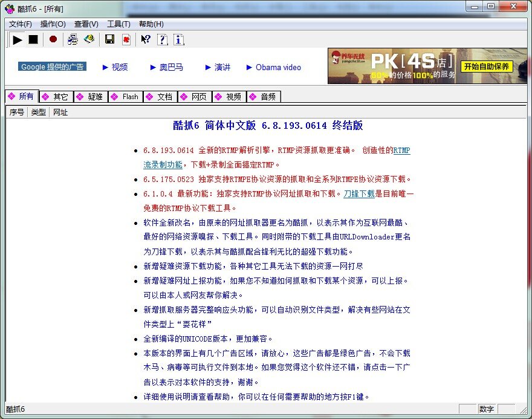Open the 刀锋下载 hyperlink
Image resolution: width=532 pixels, height=419 pixels.
click(x=359, y=193)
